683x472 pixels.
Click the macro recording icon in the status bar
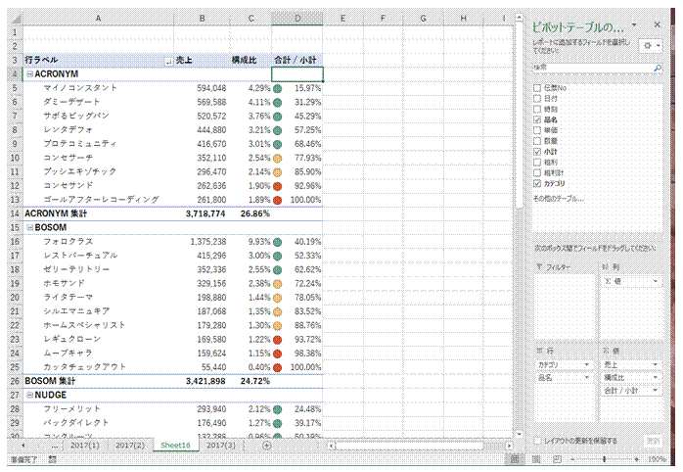[x=52, y=459]
